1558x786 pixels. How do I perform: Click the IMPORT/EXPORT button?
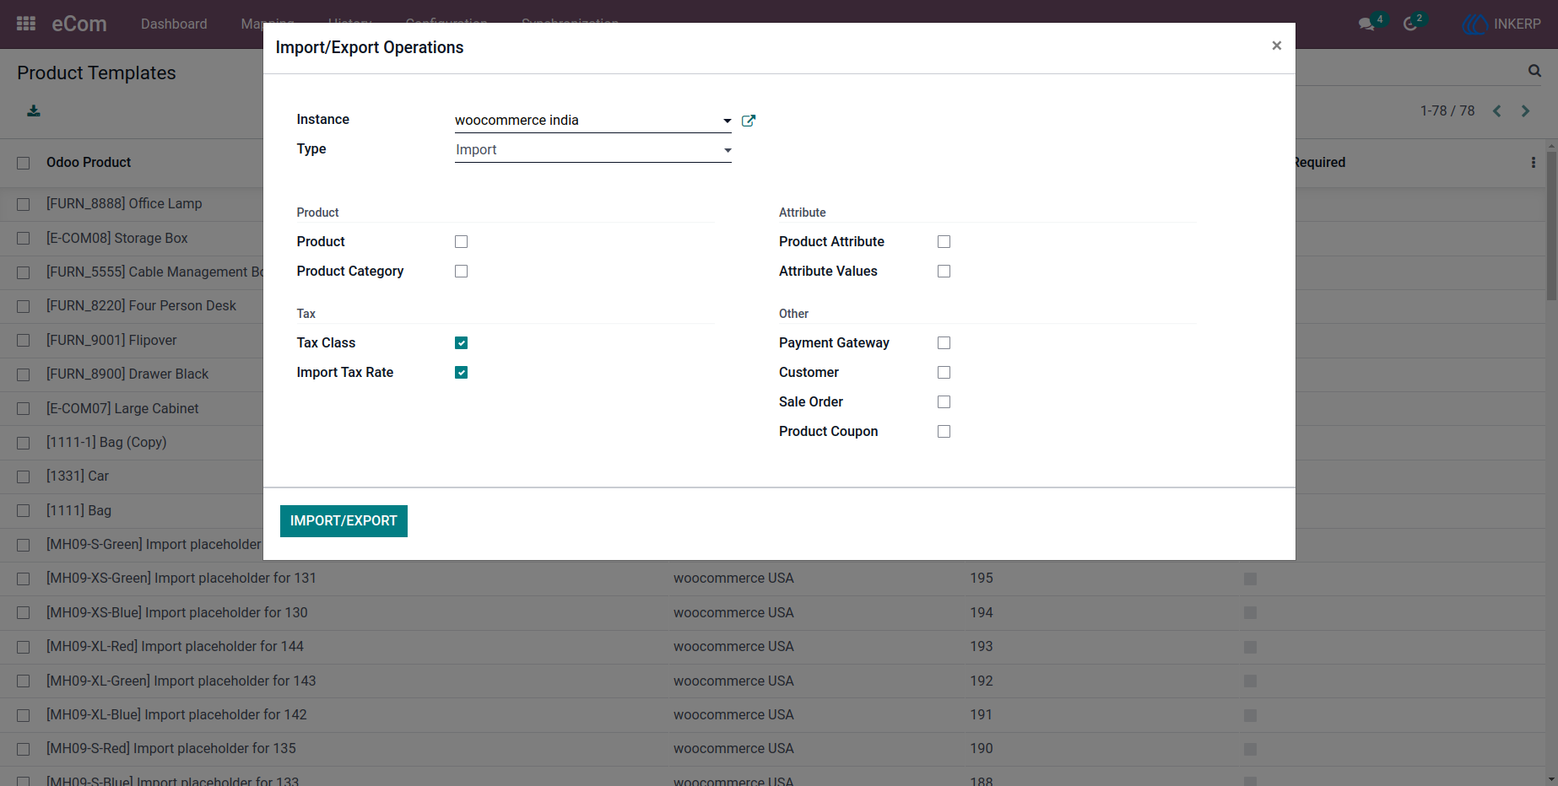click(344, 521)
